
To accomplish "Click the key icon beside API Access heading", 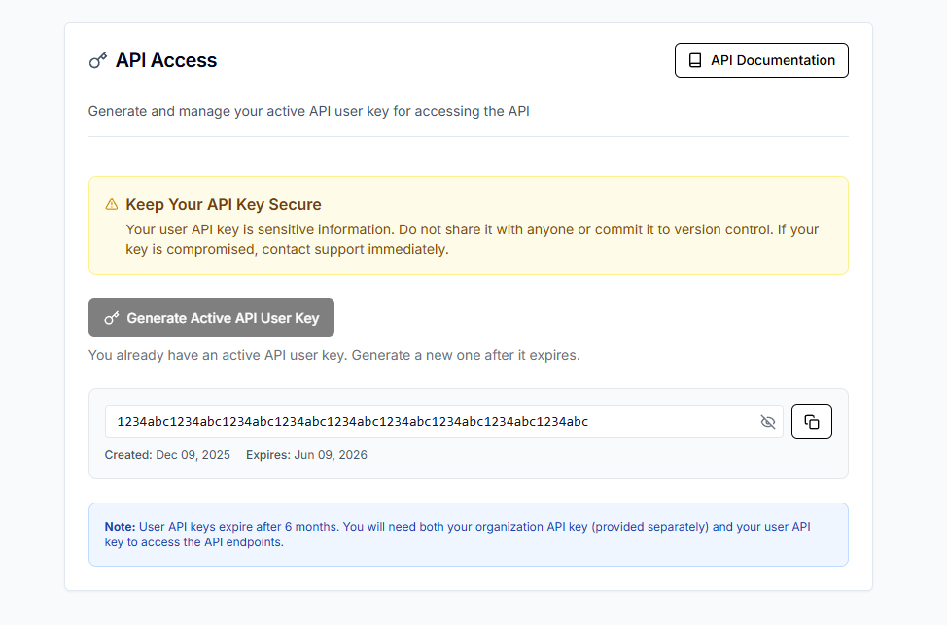I will click(x=98, y=60).
